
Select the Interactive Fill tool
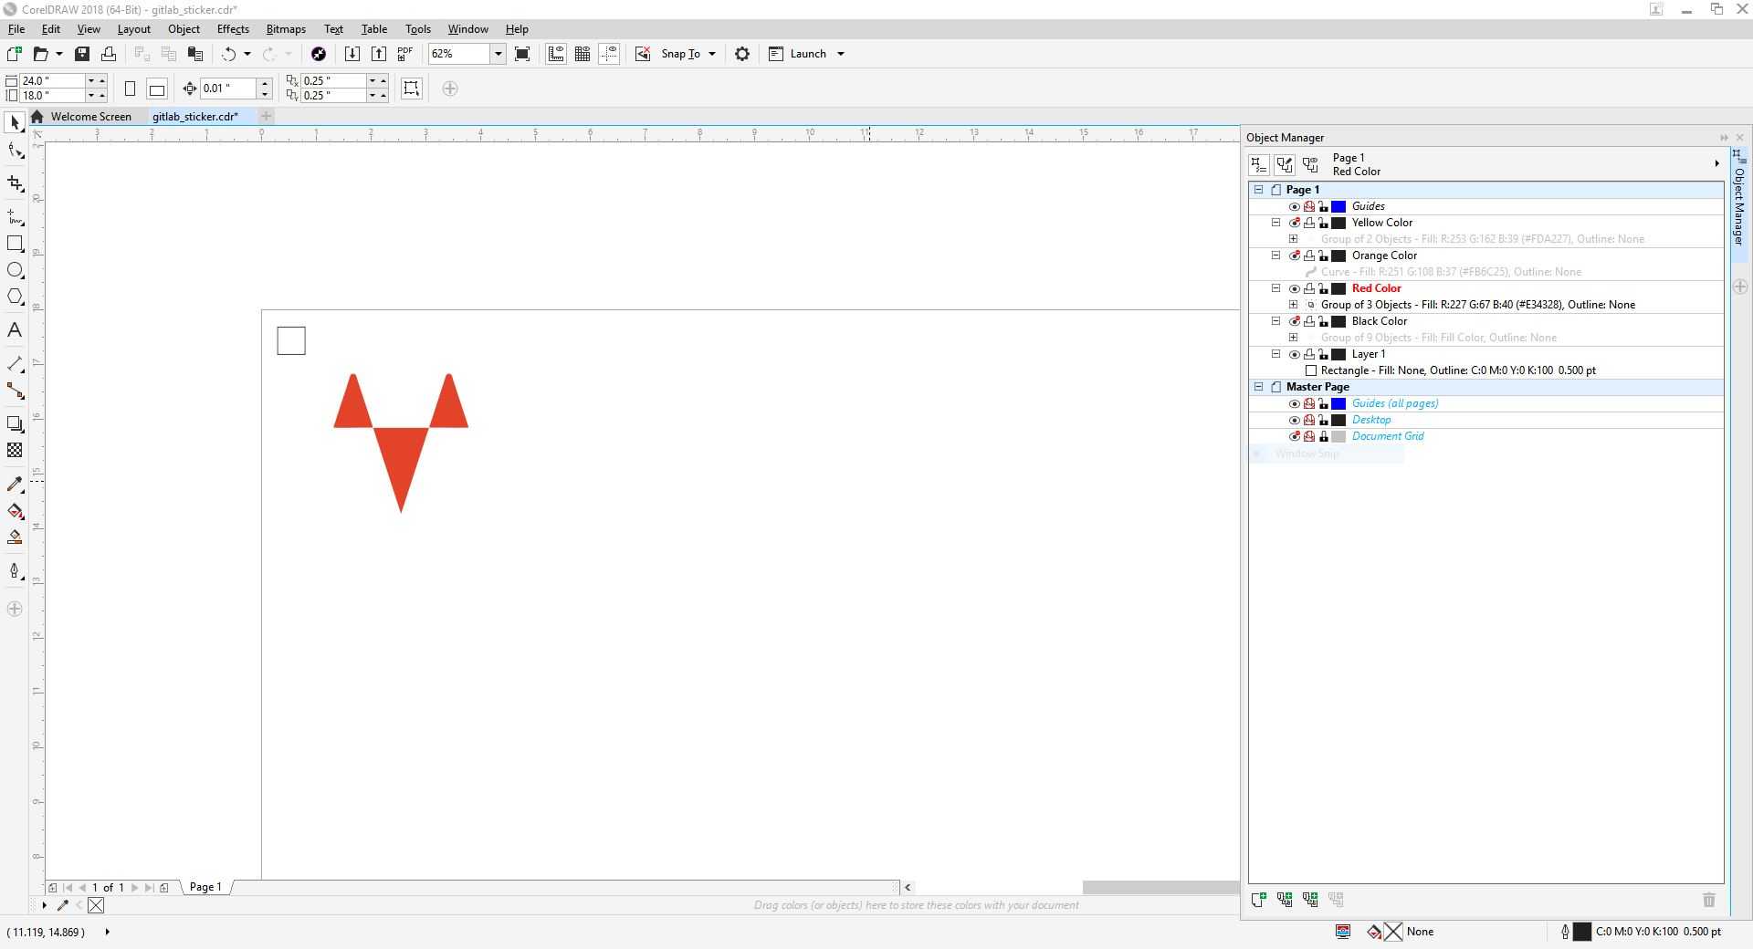pyautogui.click(x=15, y=511)
